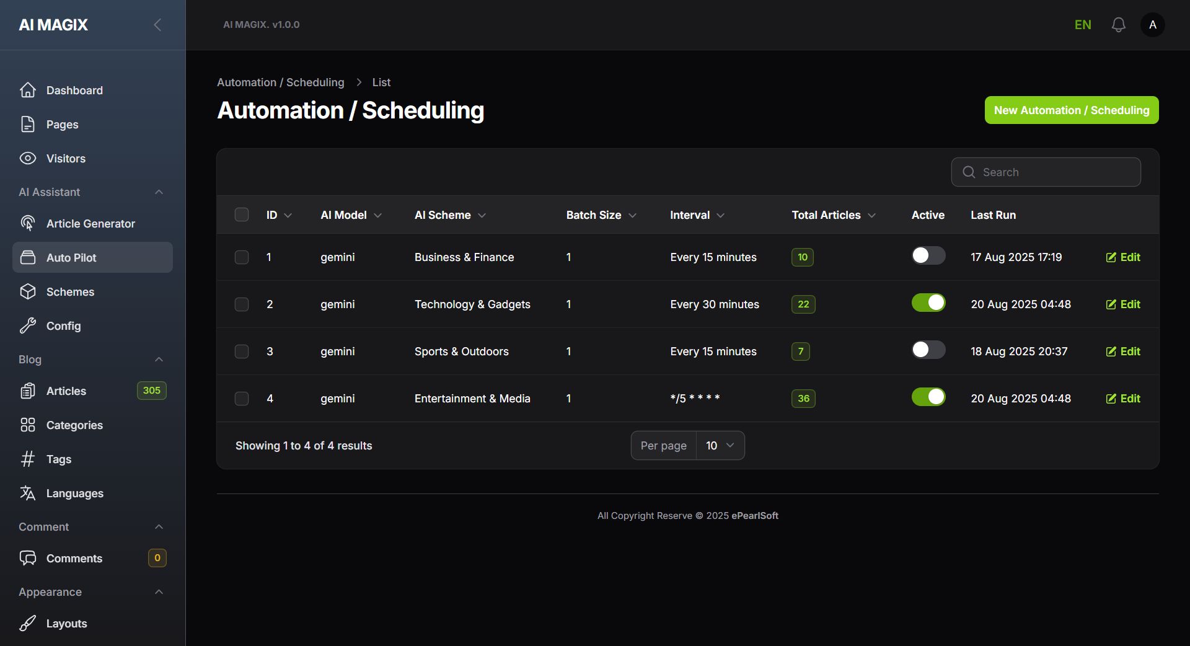Enable the Business & Finance automation toggle
The width and height of the screenshot is (1190, 646).
pos(928,255)
